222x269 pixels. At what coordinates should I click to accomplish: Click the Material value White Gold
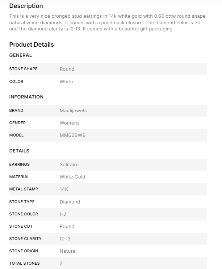coord(72,177)
